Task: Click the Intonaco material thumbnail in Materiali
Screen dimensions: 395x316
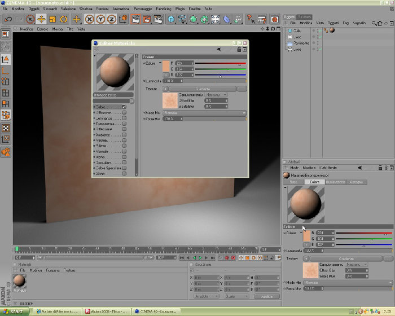Action: pyautogui.click(x=19, y=283)
